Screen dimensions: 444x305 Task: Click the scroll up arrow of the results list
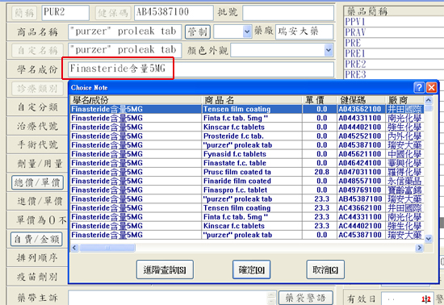[429, 100]
